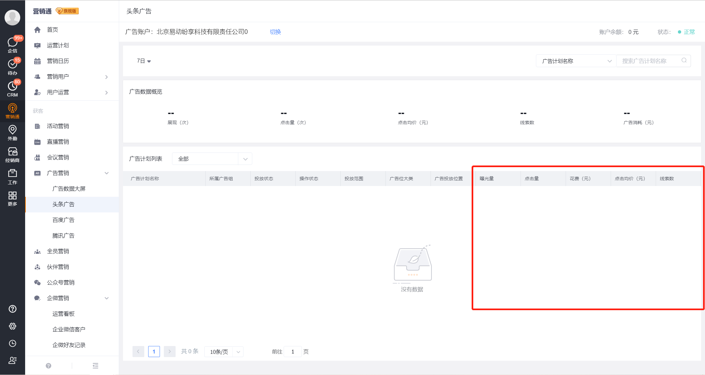
Task: Open the clock history icon
Action: (12, 343)
